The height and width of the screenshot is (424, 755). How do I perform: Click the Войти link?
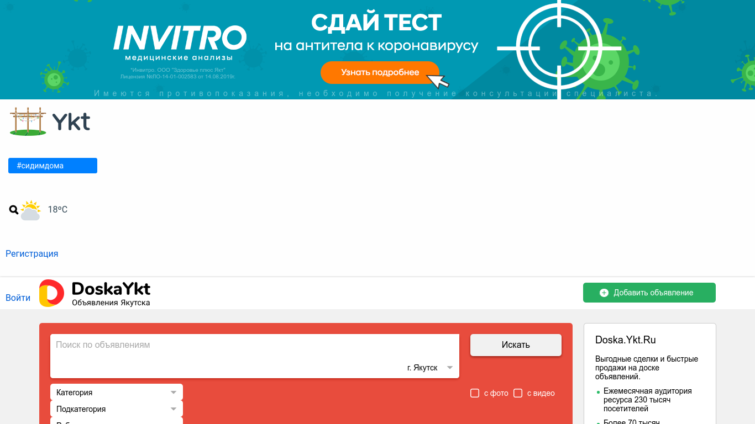[x=18, y=298]
